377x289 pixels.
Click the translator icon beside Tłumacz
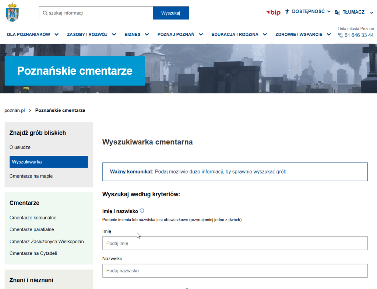338,12
